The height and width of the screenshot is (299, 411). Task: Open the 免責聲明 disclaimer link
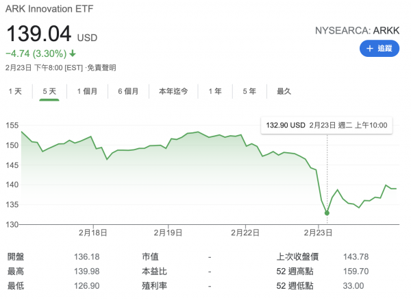pyautogui.click(x=101, y=68)
